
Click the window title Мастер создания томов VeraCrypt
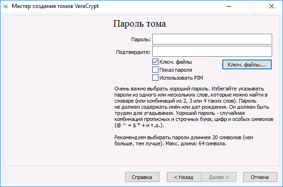(x=55, y=6)
